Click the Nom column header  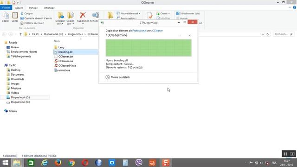point(57,41)
